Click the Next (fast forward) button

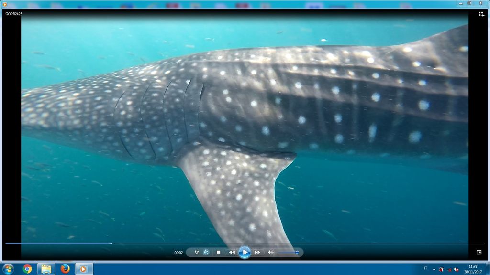[257, 252]
